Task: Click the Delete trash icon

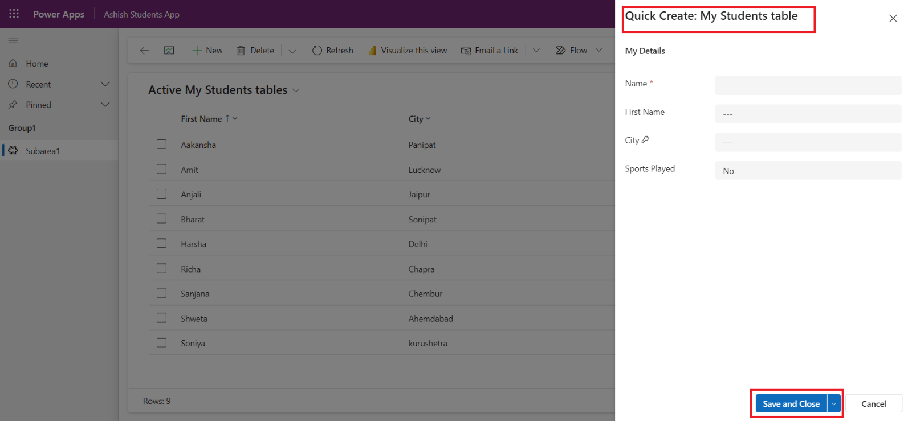Action: pyautogui.click(x=241, y=51)
